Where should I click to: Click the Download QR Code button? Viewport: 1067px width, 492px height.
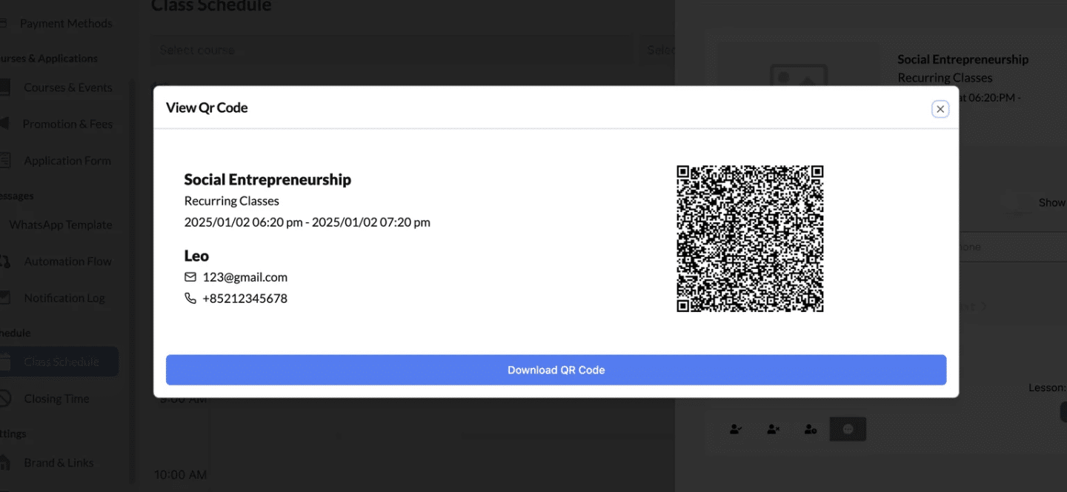(556, 370)
